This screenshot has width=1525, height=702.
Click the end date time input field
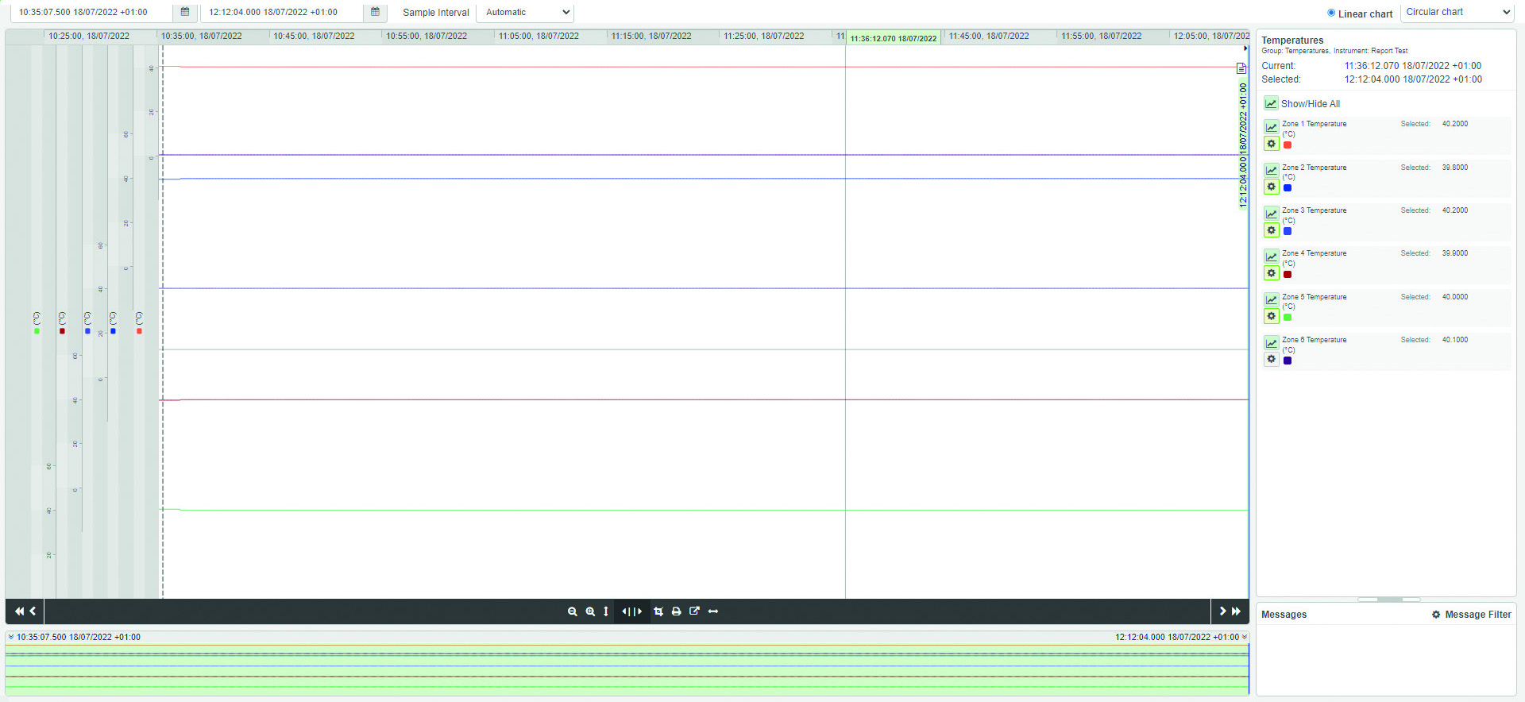pos(282,13)
